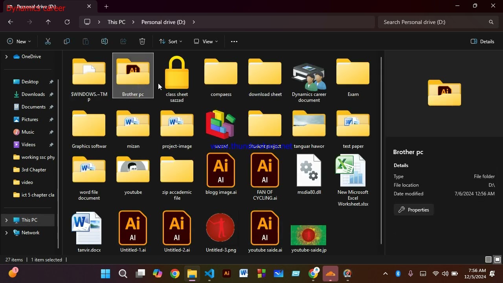The image size is (503, 283).
Task: Open the clock showing 7:56 AM
Action: pos(475,274)
